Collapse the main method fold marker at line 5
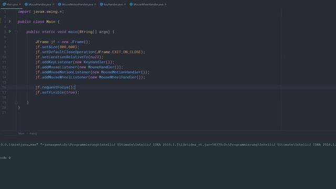336x189 pixels. click(16, 31)
